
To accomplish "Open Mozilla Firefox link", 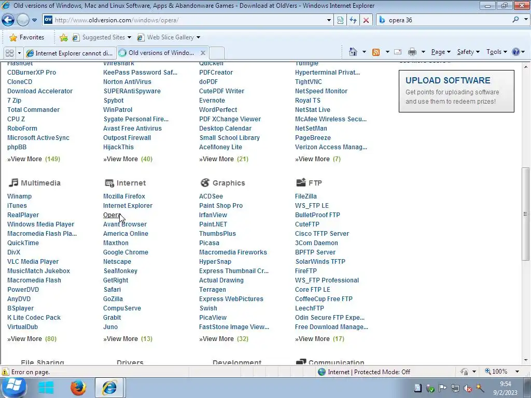I will coord(124,196).
